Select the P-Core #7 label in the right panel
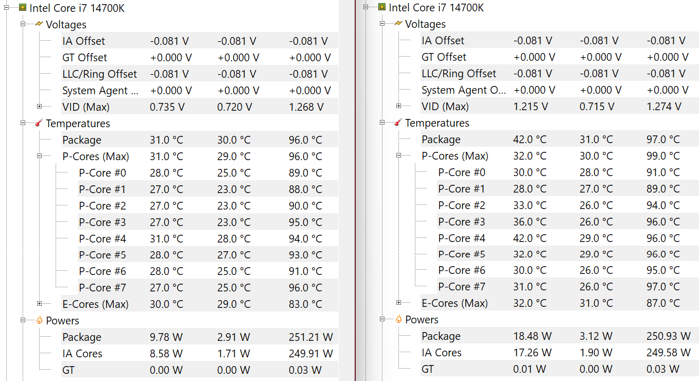This screenshot has height=381, width=699. tap(461, 287)
